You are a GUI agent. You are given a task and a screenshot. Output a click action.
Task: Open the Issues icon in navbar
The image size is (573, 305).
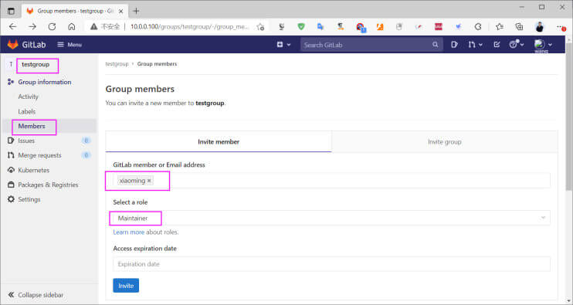[x=454, y=45]
